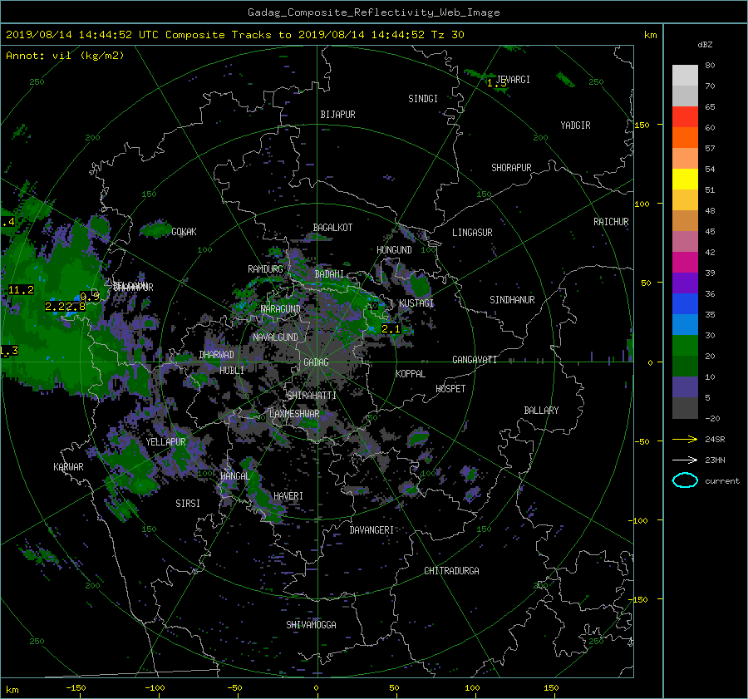Click the DAVANGERI city label
This screenshot has height=699, width=748.
[x=372, y=530]
